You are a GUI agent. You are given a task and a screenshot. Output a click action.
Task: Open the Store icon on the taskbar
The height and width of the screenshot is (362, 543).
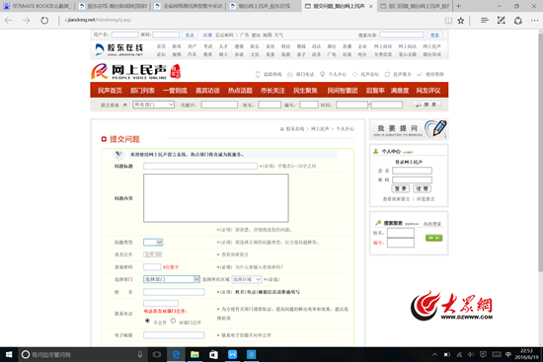pos(213,354)
